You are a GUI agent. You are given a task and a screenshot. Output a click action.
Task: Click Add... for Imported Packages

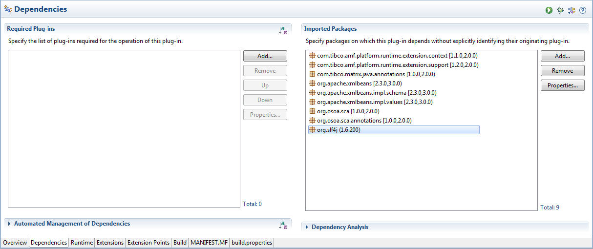click(563, 56)
